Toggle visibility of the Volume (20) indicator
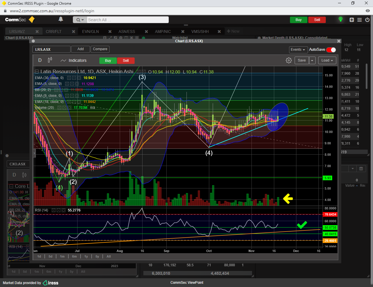This screenshot has width=373, height=287. tap(59, 108)
